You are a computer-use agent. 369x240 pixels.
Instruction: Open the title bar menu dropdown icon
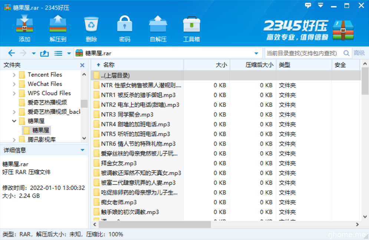point(320,5)
